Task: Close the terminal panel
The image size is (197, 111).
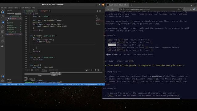Action: (103, 70)
